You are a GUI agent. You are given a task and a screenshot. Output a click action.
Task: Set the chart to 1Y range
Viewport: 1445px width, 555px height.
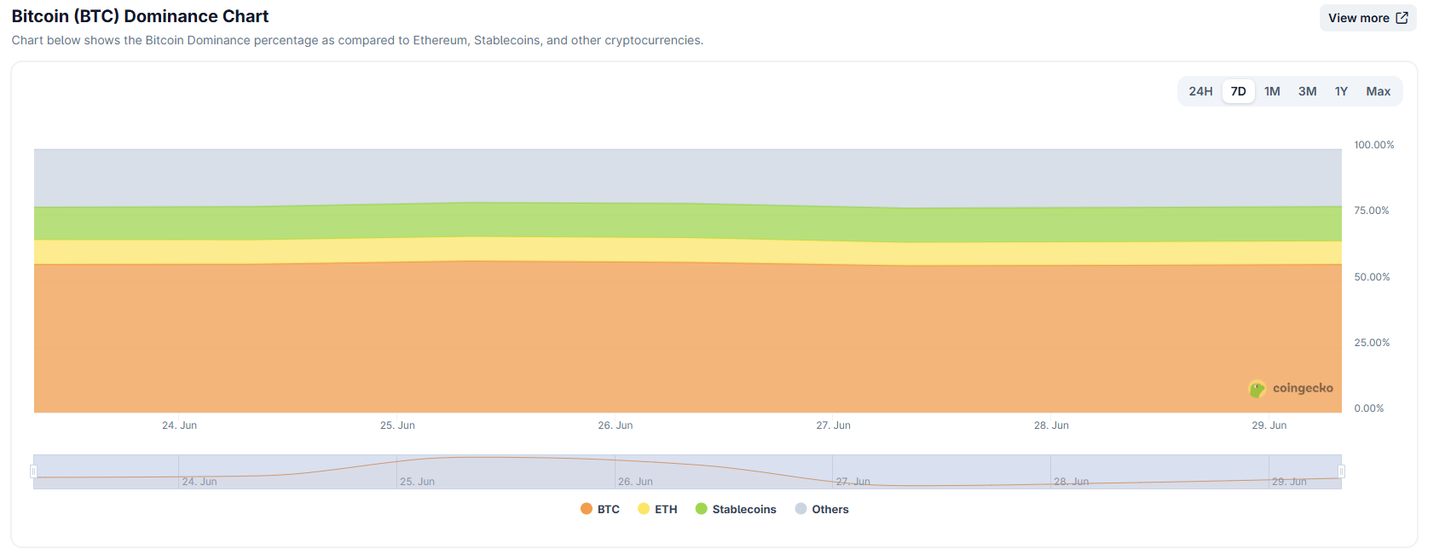coord(1341,91)
